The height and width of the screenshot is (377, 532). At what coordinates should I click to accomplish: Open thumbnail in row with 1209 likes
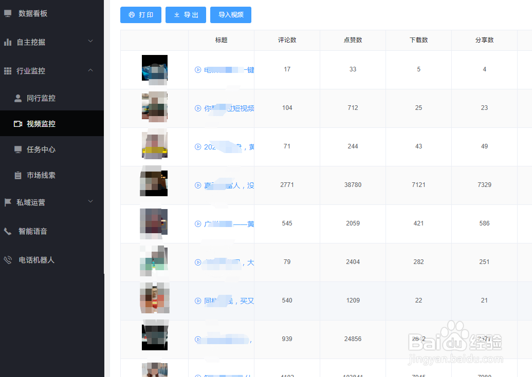pyautogui.click(x=155, y=298)
